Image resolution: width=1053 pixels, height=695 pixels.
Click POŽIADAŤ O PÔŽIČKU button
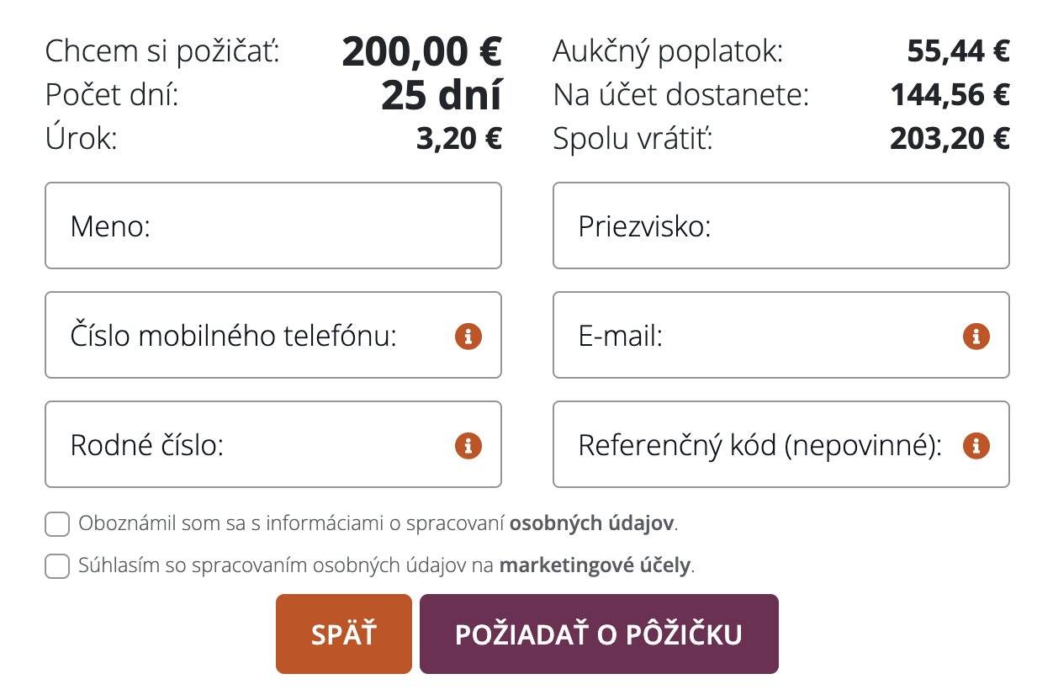point(598,634)
